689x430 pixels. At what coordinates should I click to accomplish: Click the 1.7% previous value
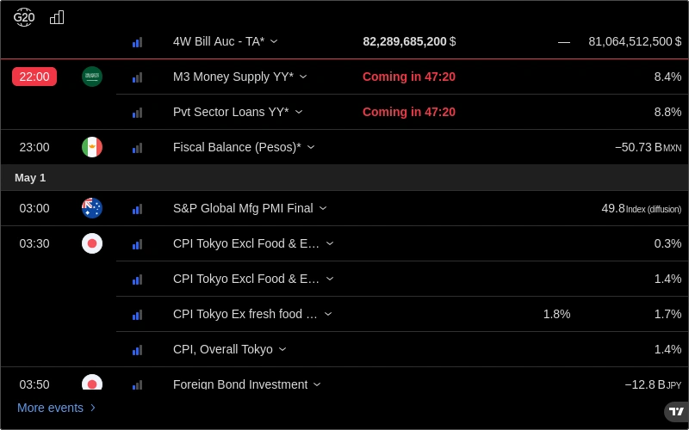(668, 314)
